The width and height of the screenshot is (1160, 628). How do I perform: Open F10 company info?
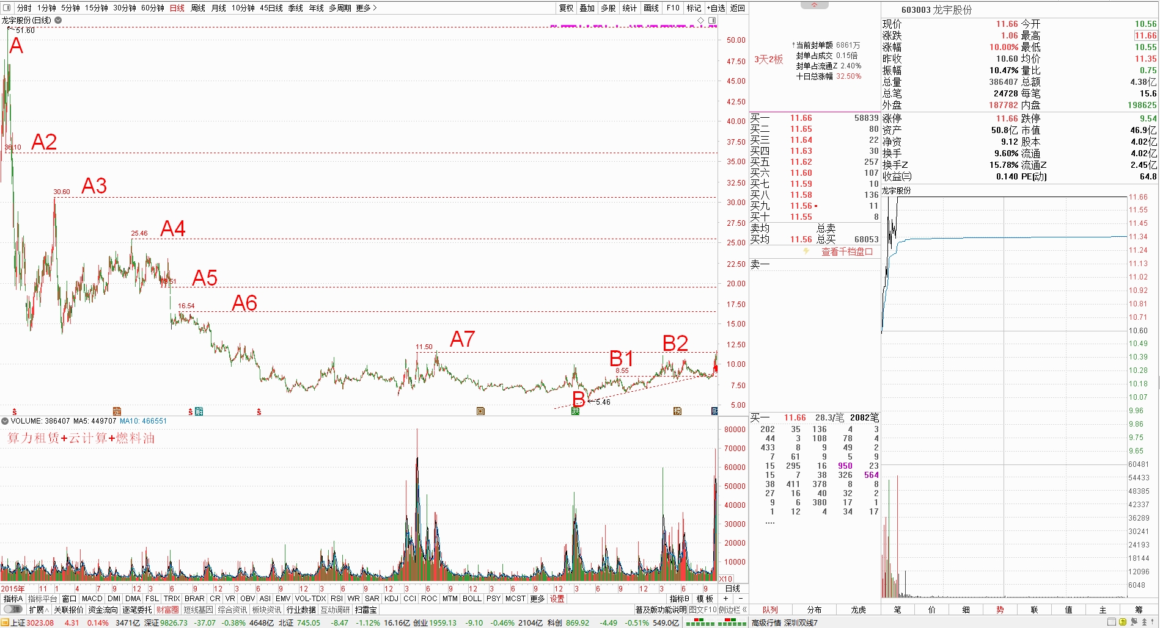point(673,8)
